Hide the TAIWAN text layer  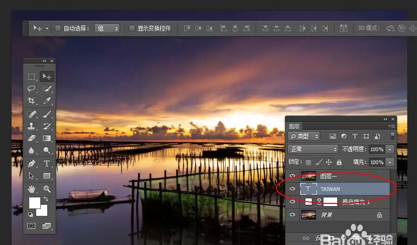(x=292, y=189)
